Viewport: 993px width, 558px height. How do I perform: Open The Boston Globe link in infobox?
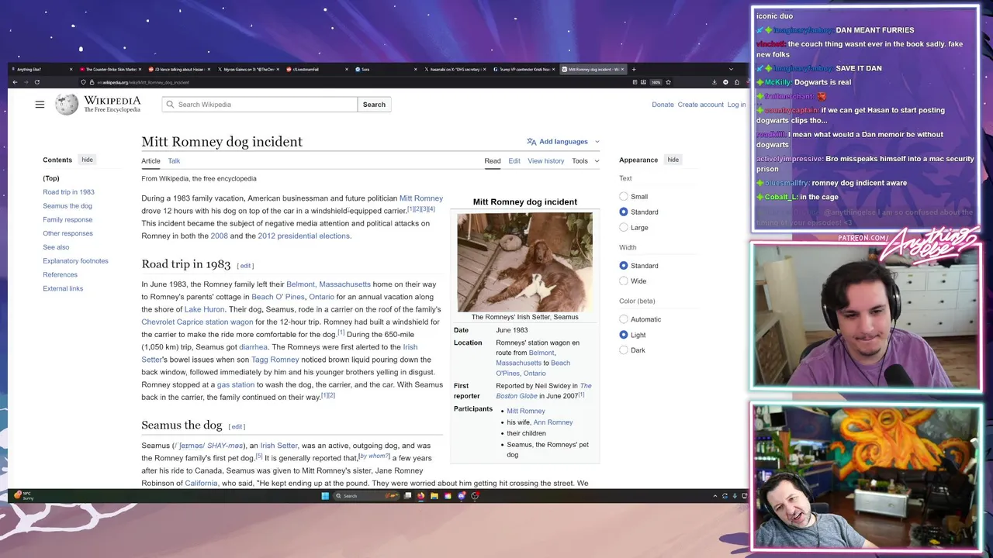[x=543, y=391]
